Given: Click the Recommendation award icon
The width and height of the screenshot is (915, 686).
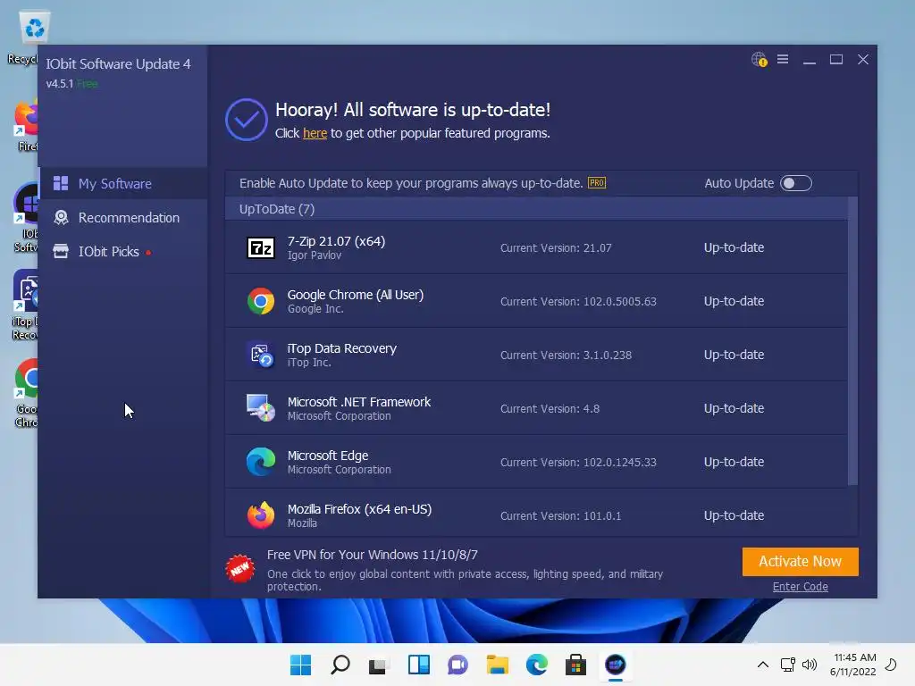Looking at the screenshot, I should point(61,218).
